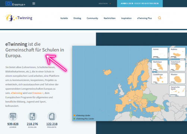Select the Martinique inset map

point(160,66)
